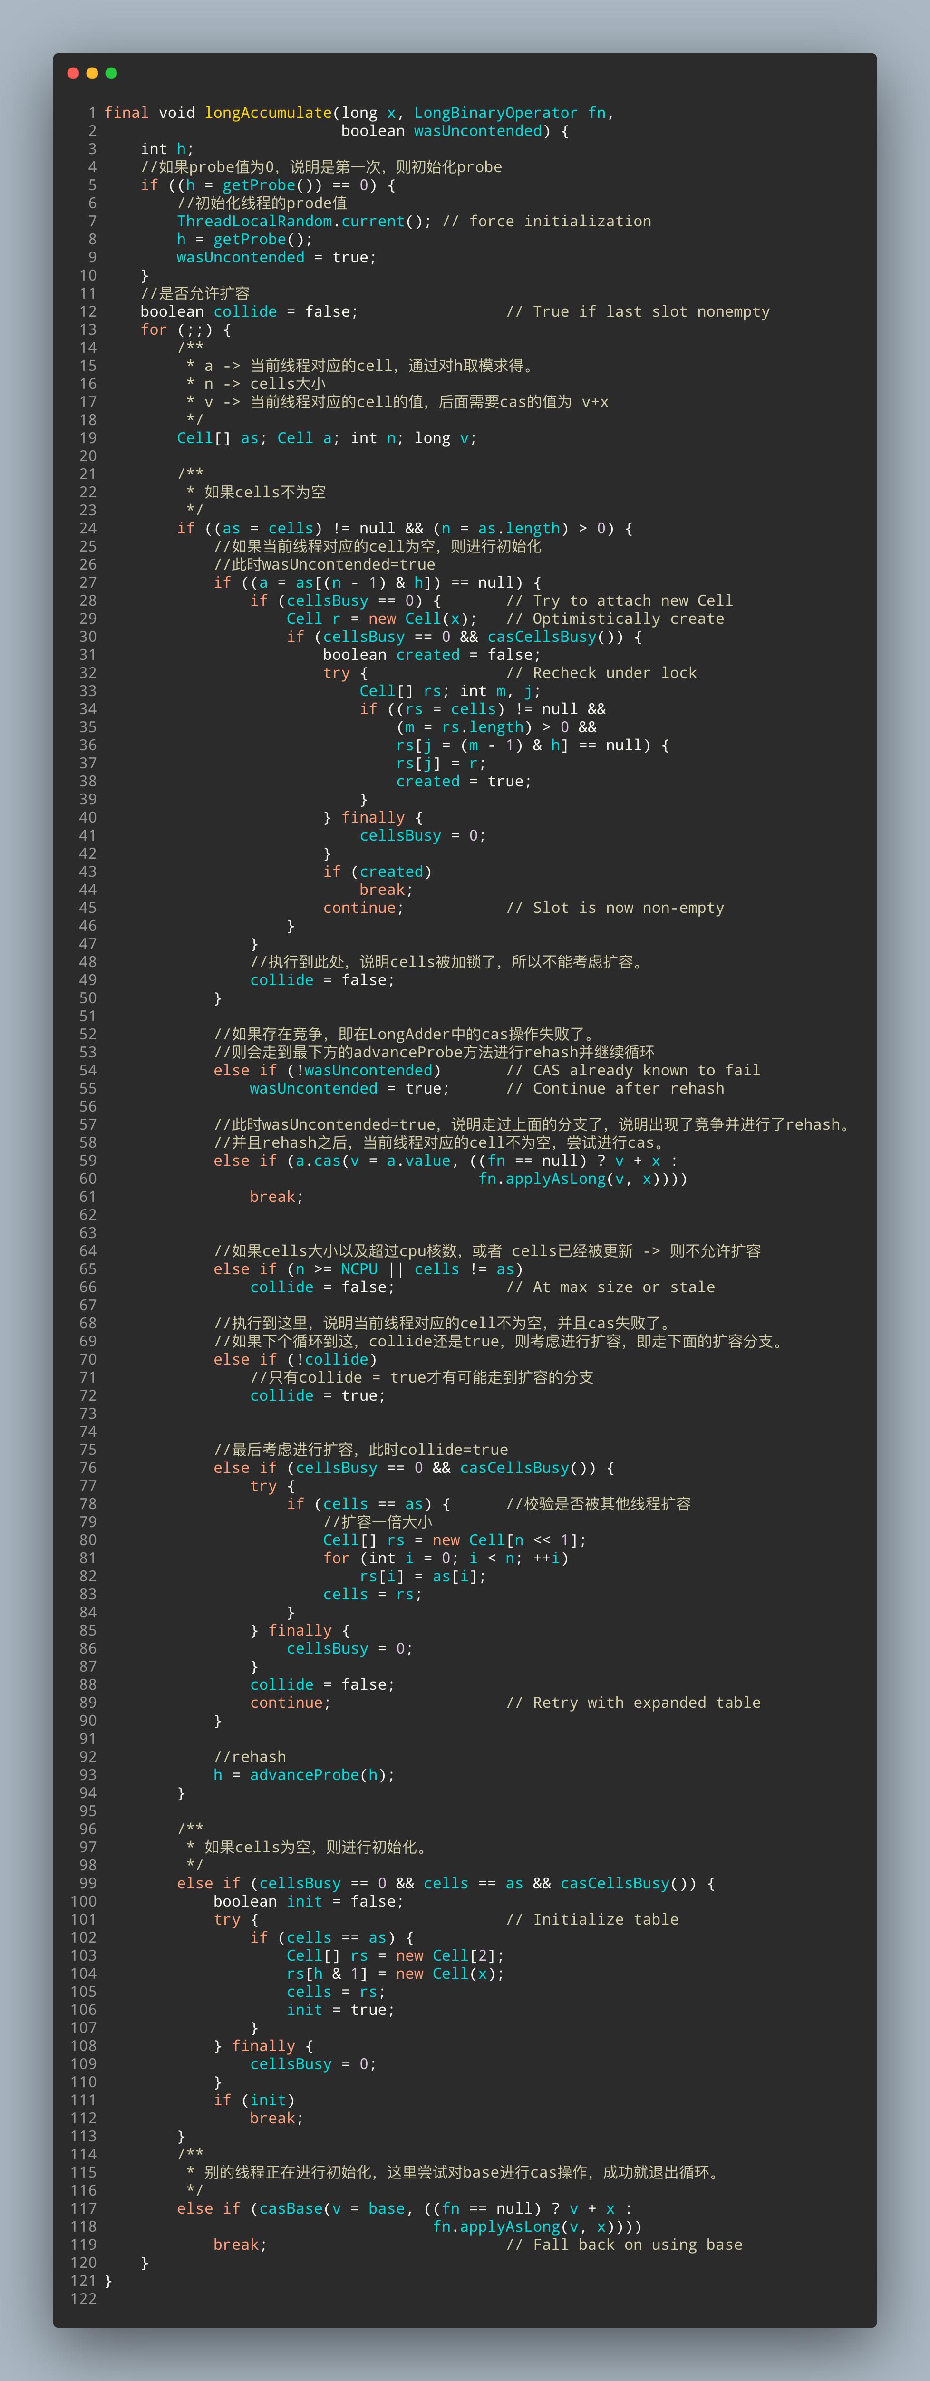930x2381 pixels.
Task: Click advanceProbe call on line 93
Action: coord(304,1775)
